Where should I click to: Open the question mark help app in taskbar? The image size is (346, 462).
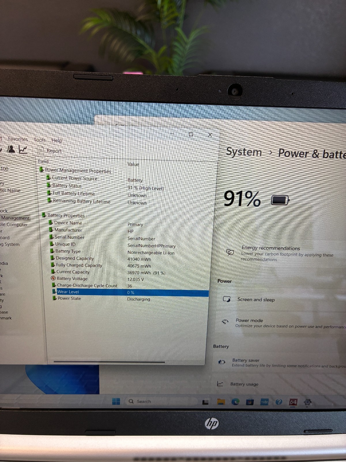[x=279, y=402]
